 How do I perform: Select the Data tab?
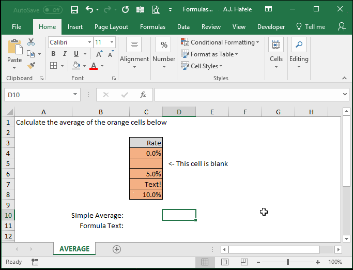[183, 27]
